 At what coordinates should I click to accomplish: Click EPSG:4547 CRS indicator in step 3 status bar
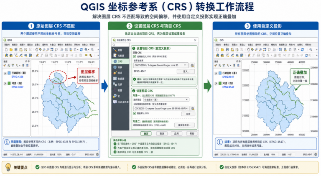[x=307, y=155]
